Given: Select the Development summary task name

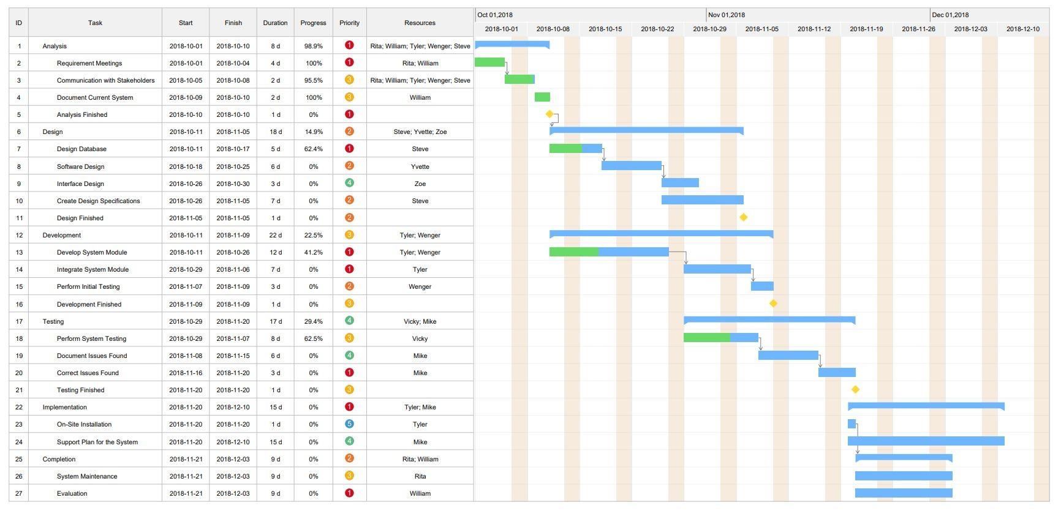Looking at the screenshot, I should pyautogui.click(x=62, y=235).
